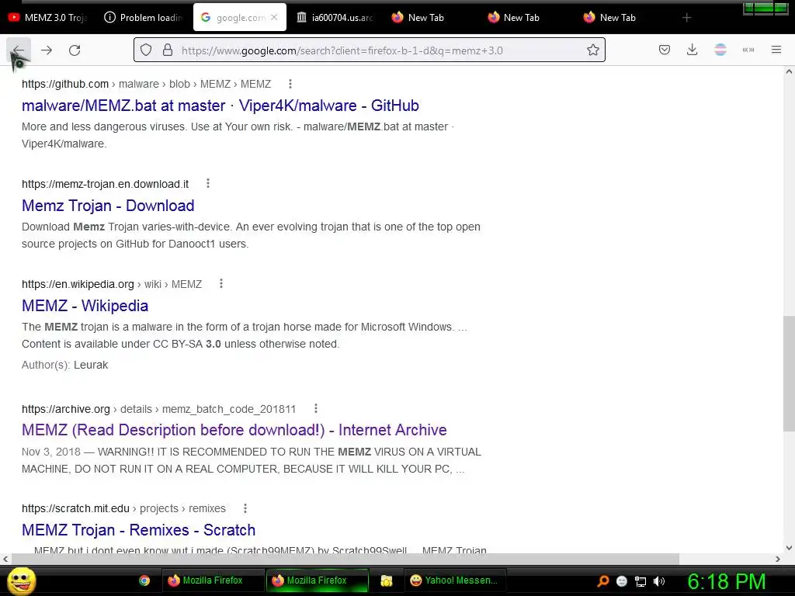The image size is (795, 596).
Task: Click the round face tray icon
Action: (x=622, y=581)
